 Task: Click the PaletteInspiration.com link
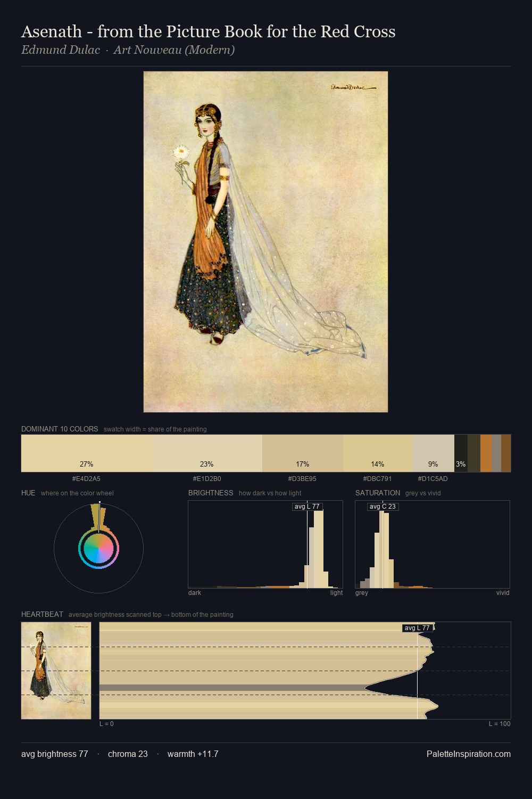(469, 754)
